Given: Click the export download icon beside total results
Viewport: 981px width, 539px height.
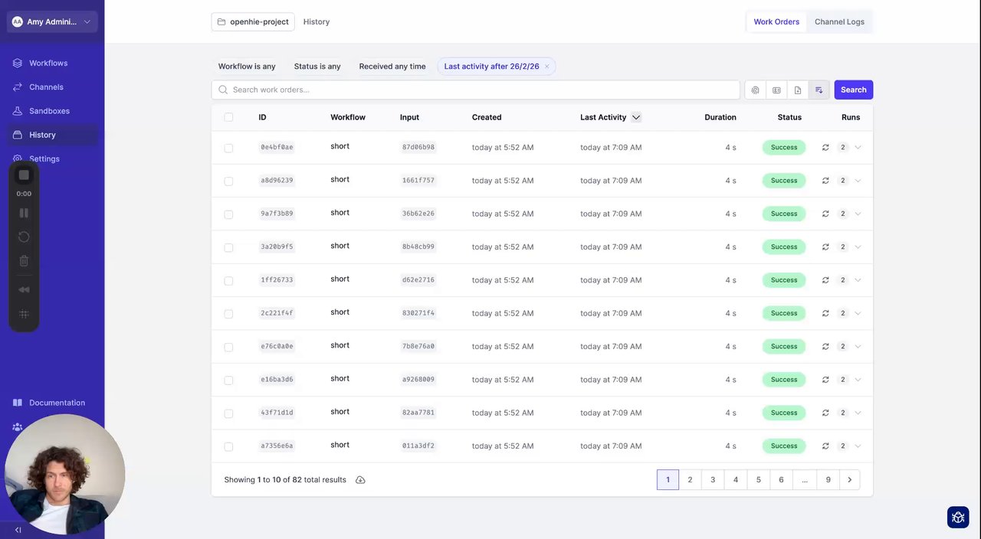Looking at the screenshot, I should tap(360, 480).
